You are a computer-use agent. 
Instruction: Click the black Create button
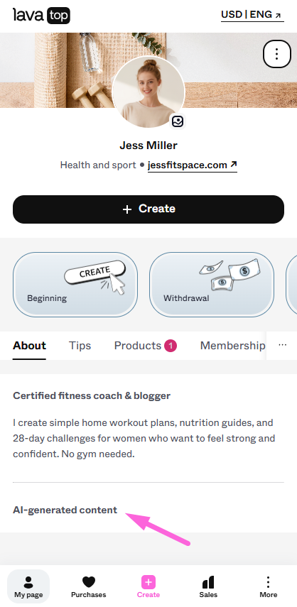point(148,209)
